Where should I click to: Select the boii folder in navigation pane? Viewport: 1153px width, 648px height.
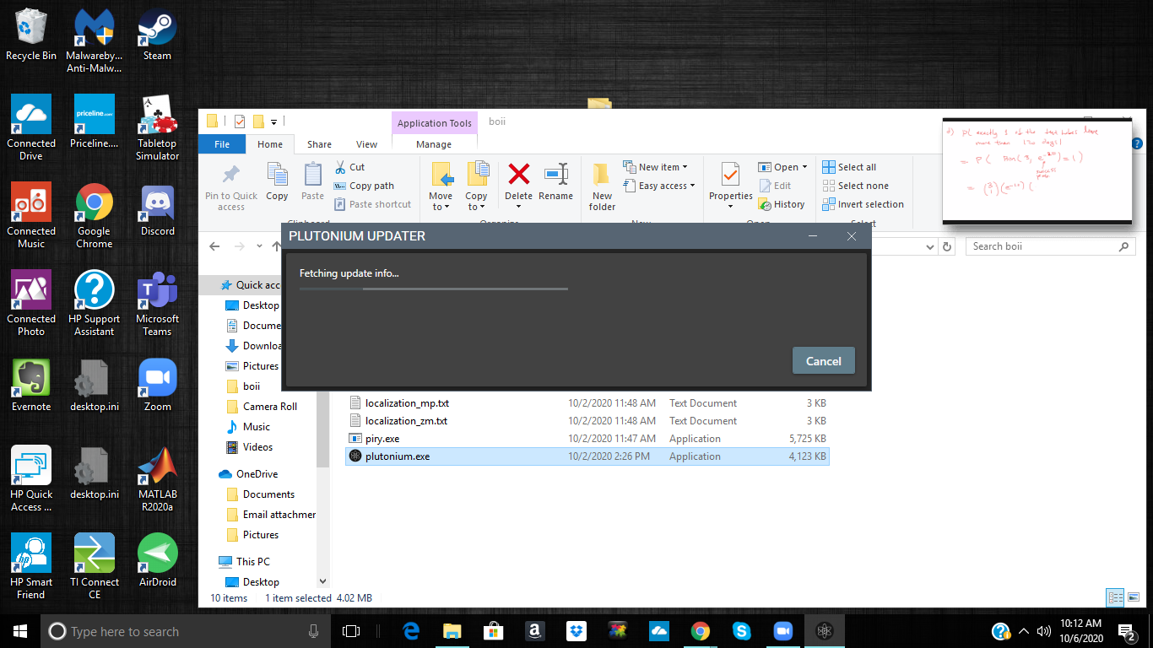pyautogui.click(x=252, y=386)
